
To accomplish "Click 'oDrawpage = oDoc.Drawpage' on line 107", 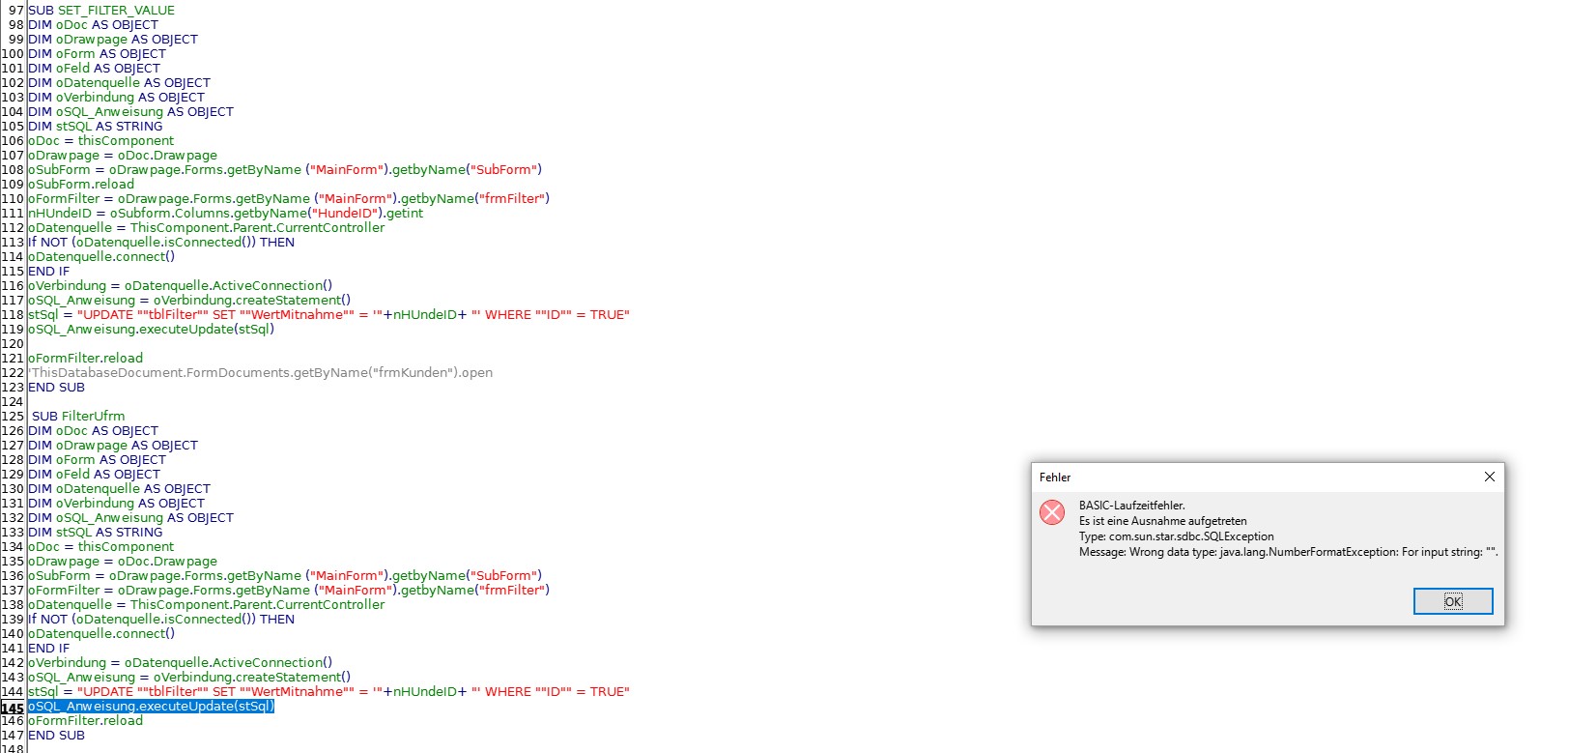I will coord(123,156).
